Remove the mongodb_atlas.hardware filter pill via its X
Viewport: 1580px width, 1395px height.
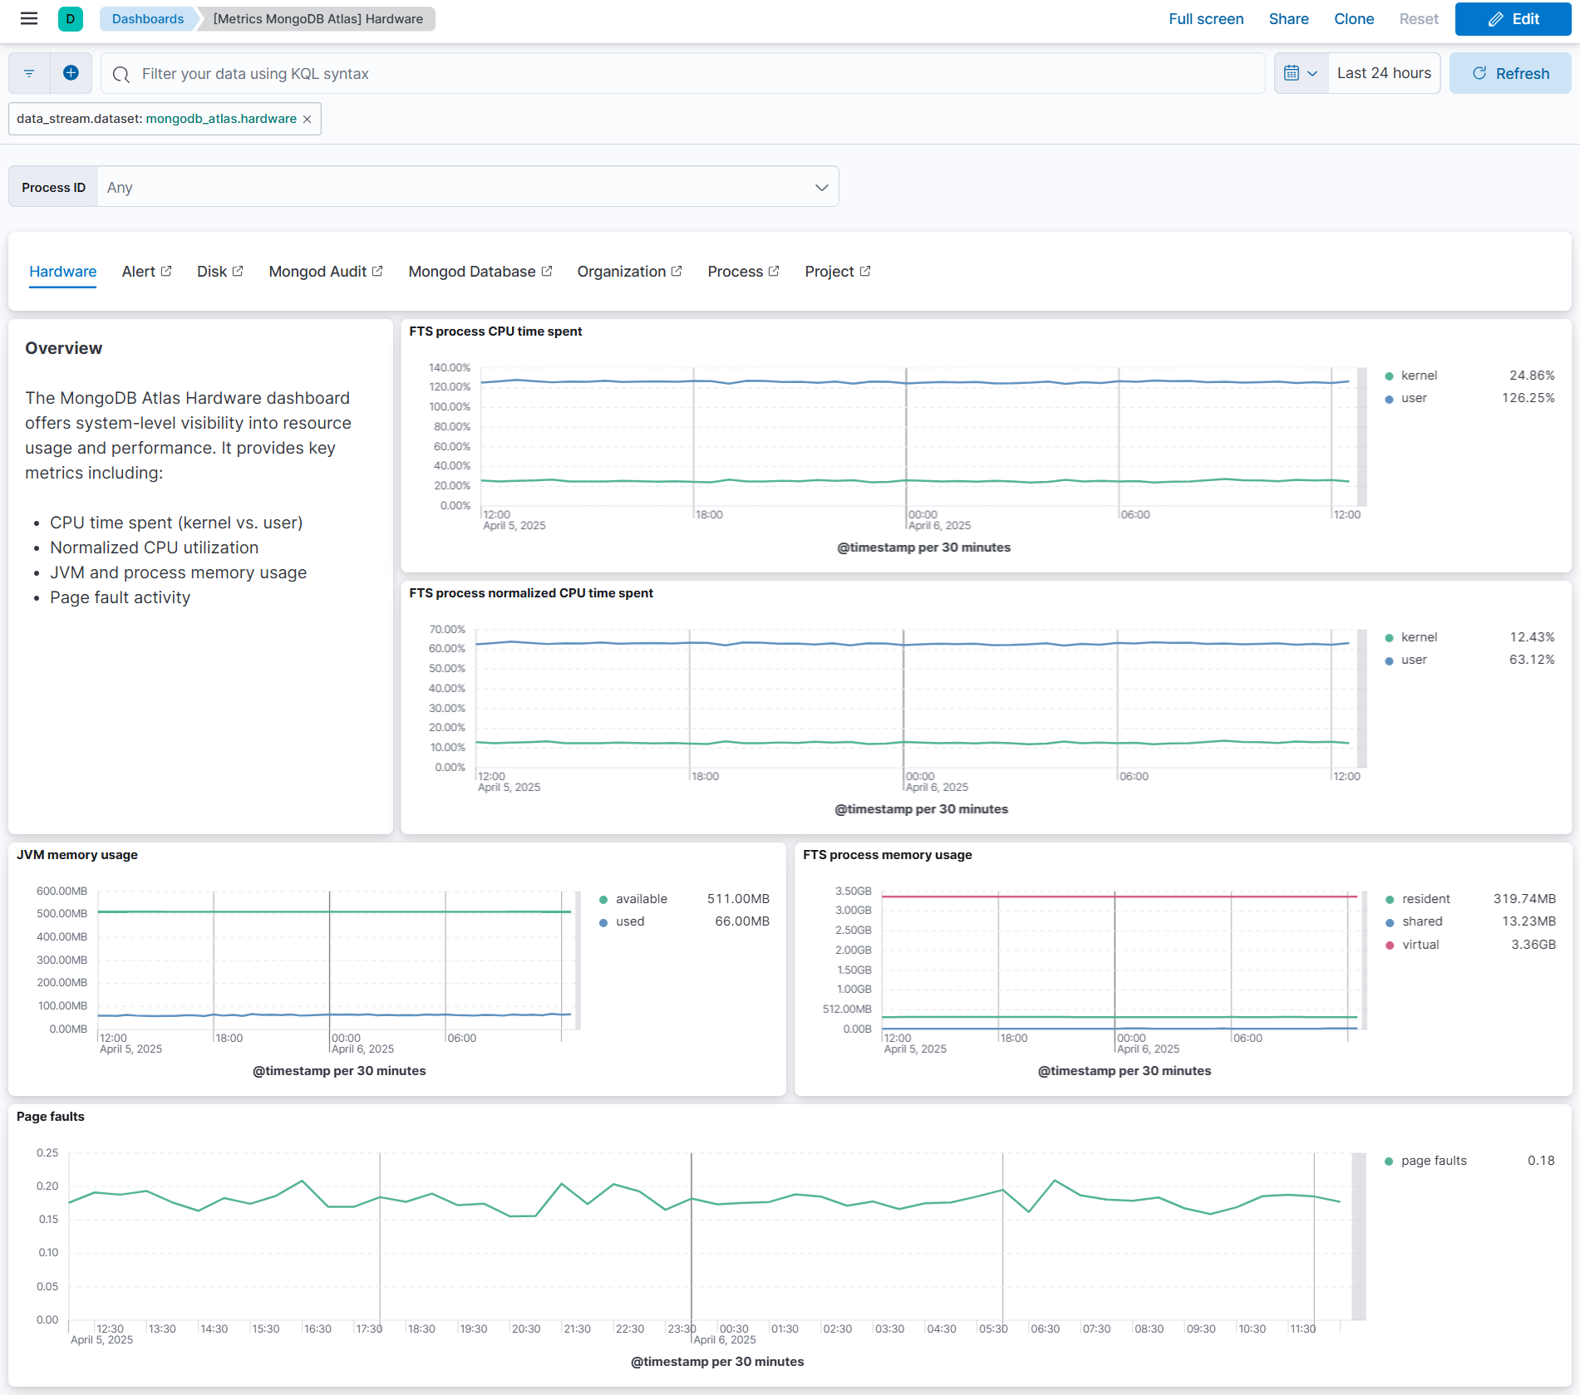[306, 118]
